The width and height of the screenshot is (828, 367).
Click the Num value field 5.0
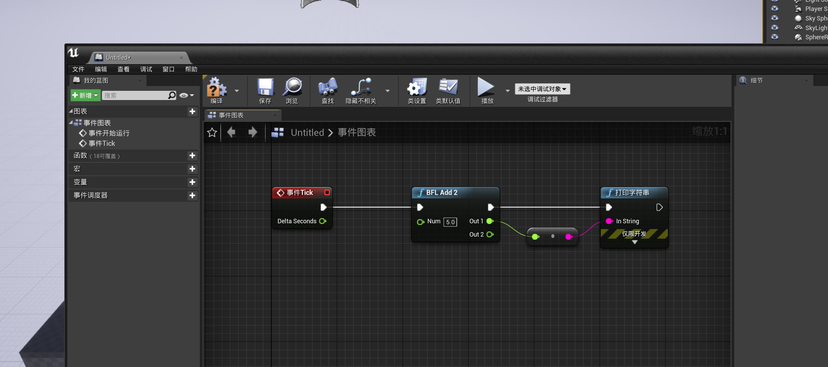450,222
